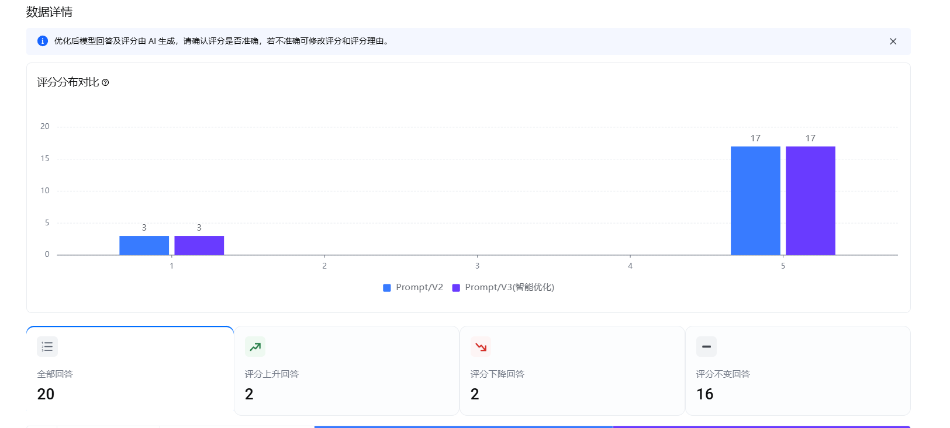Select the 评分上升回答 tab
The width and height of the screenshot is (950, 428).
pos(347,371)
